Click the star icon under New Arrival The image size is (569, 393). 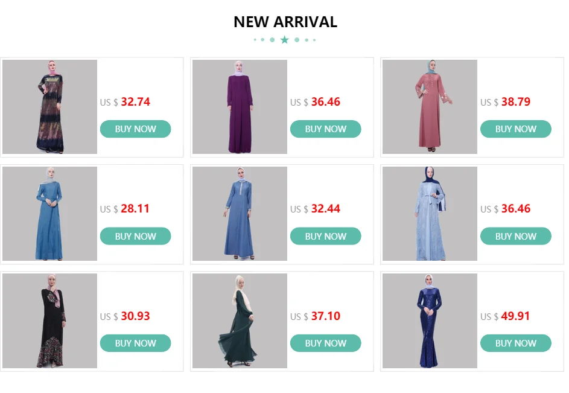(x=285, y=40)
